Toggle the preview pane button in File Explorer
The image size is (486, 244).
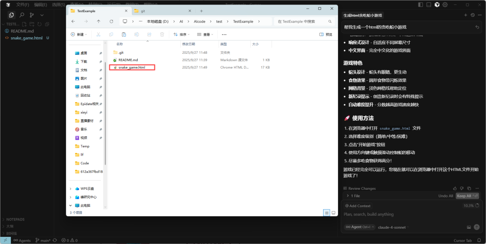(x=326, y=35)
